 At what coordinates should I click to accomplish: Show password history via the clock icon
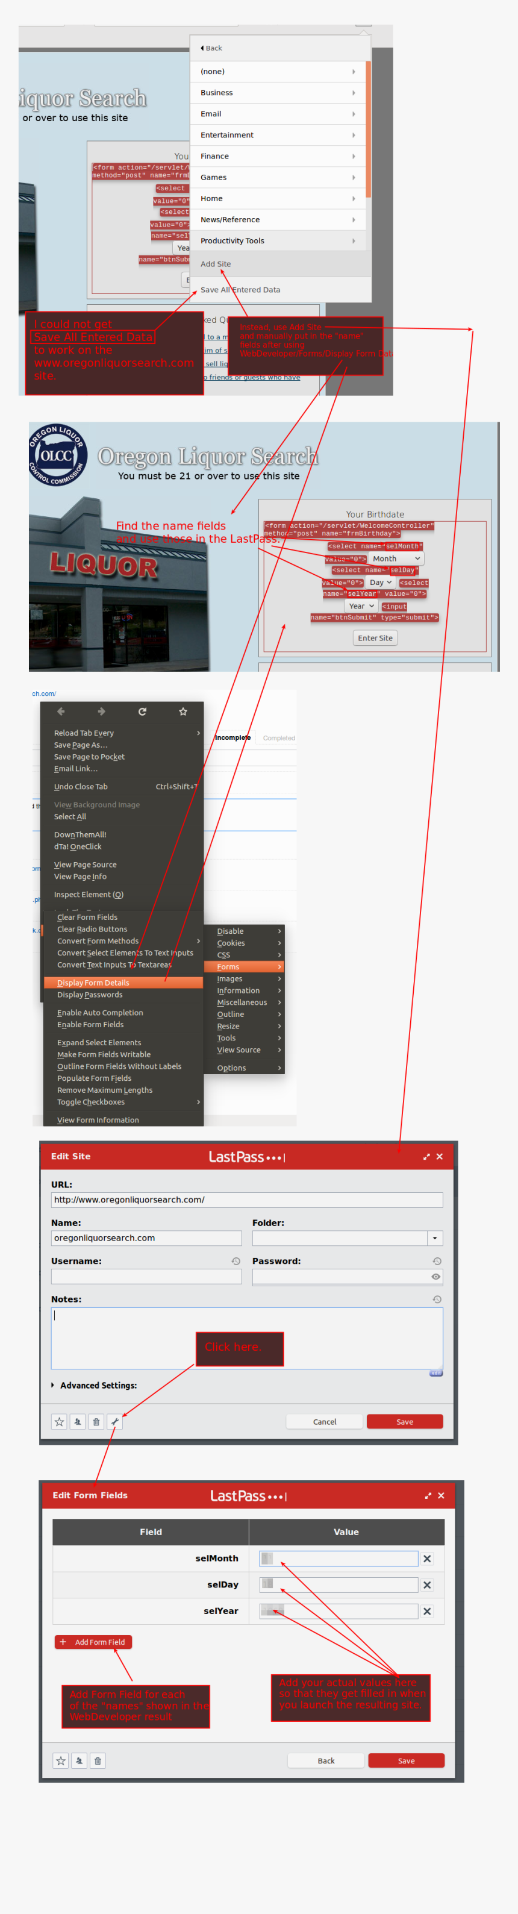click(437, 1262)
